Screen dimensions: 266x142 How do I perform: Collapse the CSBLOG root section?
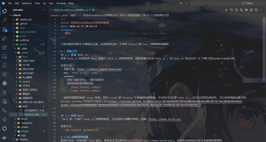[x=11, y=15]
